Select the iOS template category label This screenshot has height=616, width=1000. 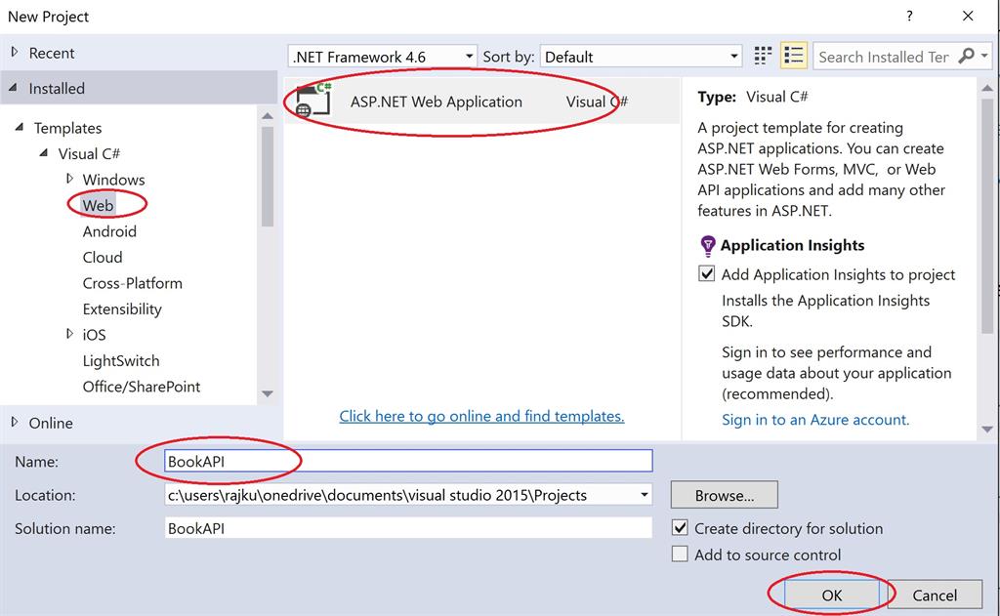(x=95, y=335)
